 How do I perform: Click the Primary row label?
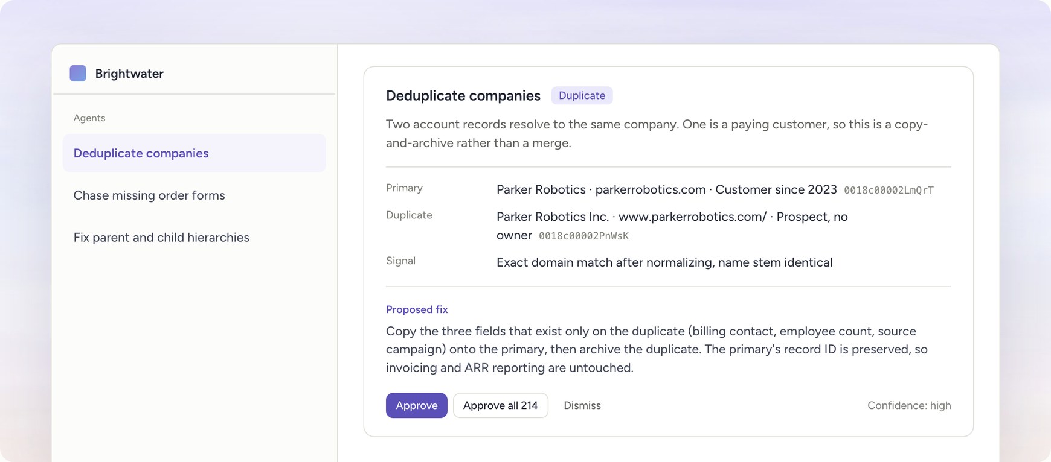pyautogui.click(x=404, y=188)
